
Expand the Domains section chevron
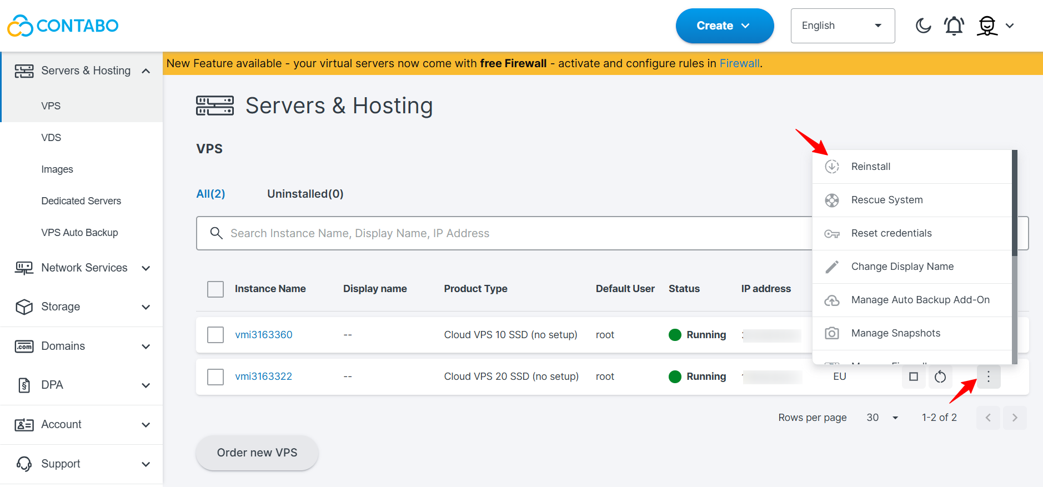pyautogui.click(x=146, y=347)
